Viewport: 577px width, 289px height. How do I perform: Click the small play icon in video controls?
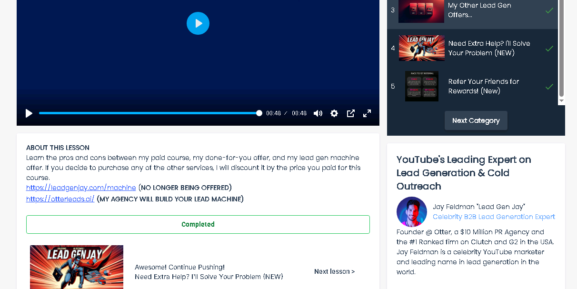tap(29, 113)
